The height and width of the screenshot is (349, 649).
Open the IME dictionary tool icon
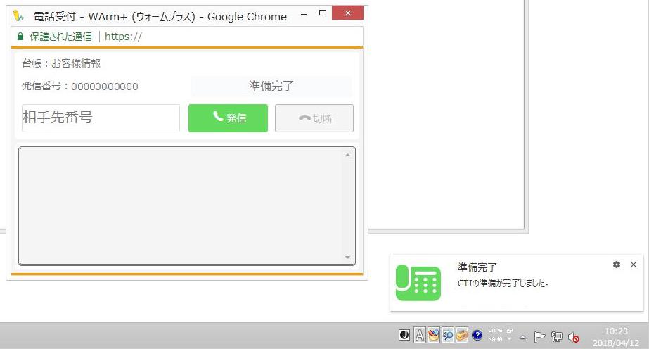[434, 335]
